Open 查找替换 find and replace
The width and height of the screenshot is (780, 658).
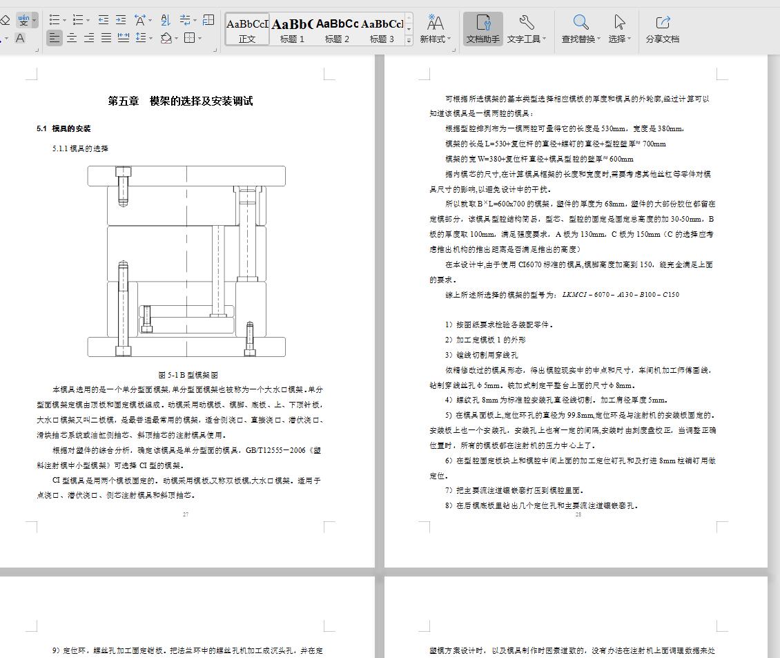point(581,30)
